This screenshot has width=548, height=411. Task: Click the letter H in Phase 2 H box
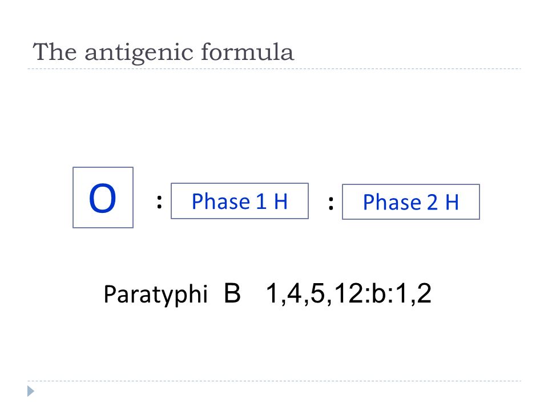(452, 202)
